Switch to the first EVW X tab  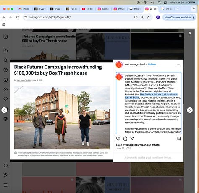pyautogui.click(x=40, y=9)
